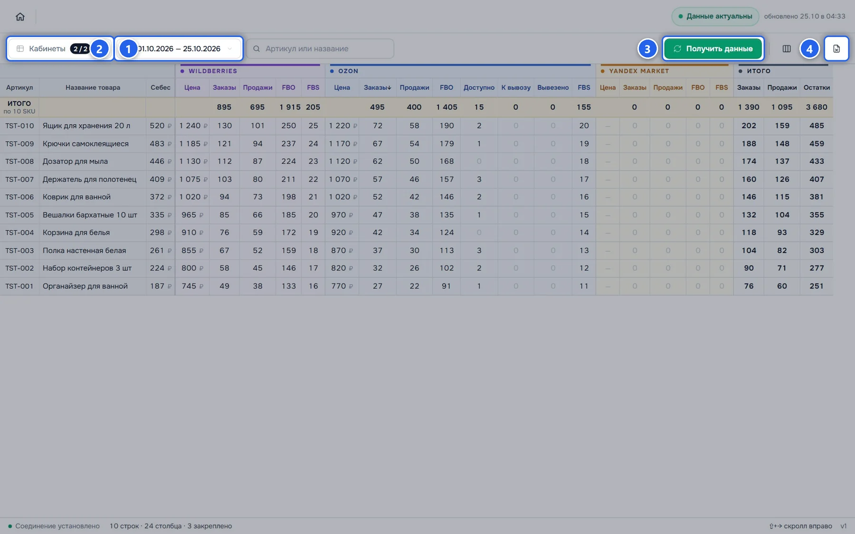Screen dimensions: 855x534
Task: Click the Получить данные button
Action: point(713,48)
